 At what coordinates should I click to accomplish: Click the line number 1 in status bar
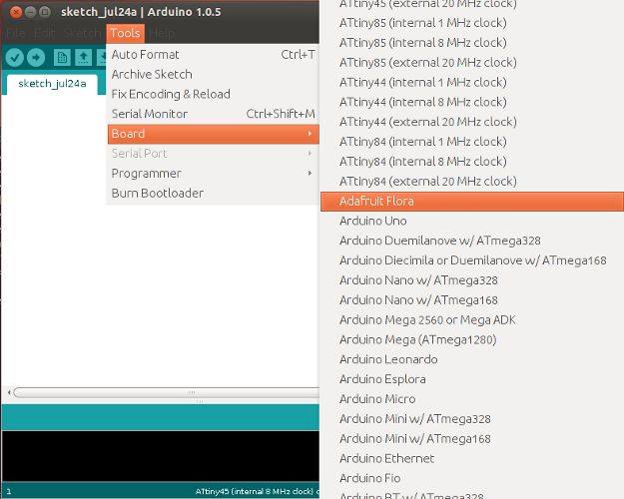click(9, 492)
